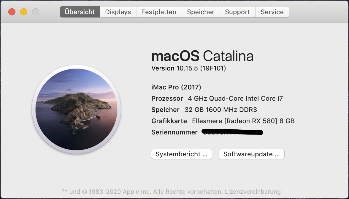Open the Displays tab
Viewport: 349px width, 199px height.
click(x=118, y=12)
